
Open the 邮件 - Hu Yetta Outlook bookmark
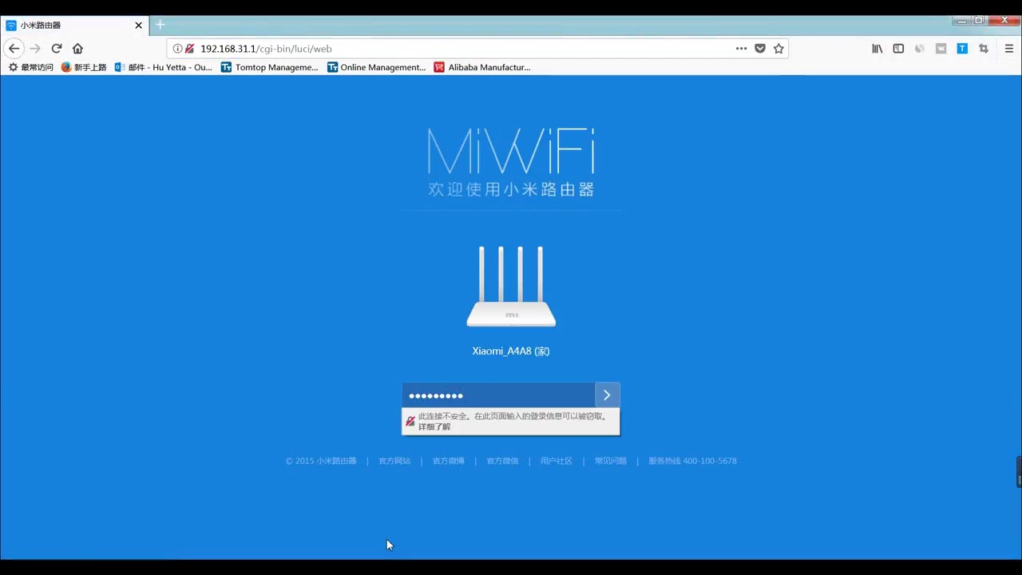pos(164,68)
